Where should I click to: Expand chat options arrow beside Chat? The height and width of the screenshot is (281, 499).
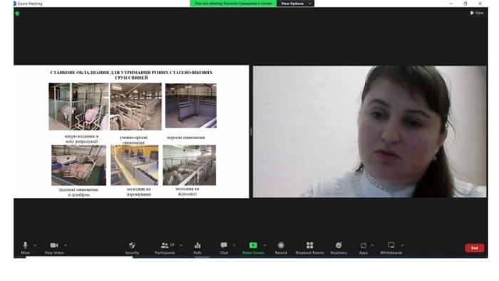[235, 245]
